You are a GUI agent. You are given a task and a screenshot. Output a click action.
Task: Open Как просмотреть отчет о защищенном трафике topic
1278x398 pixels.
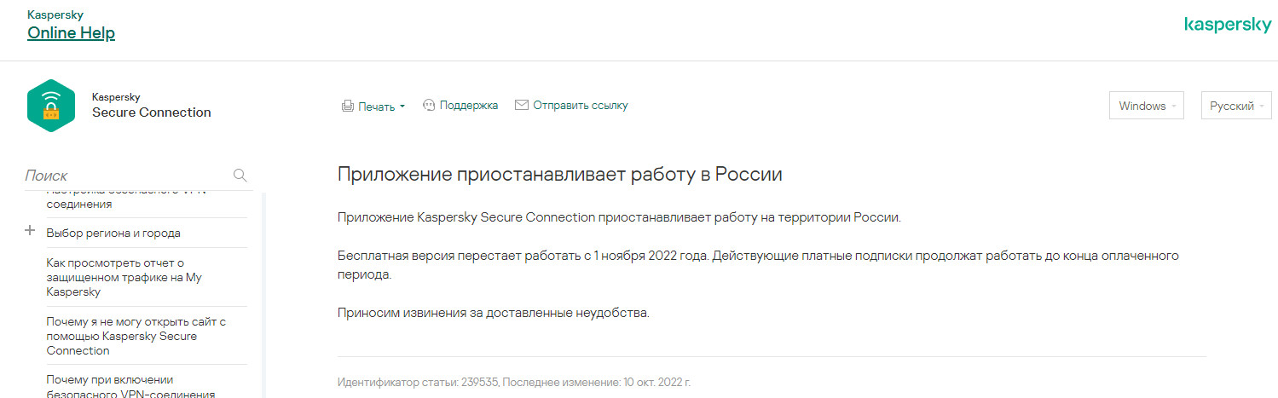point(124,277)
